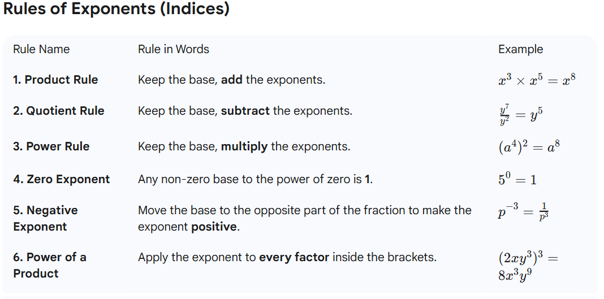The width and height of the screenshot is (604, 299).
Task: Click the zero power description text
Action: pyautogui.click(x=255, y=179)
